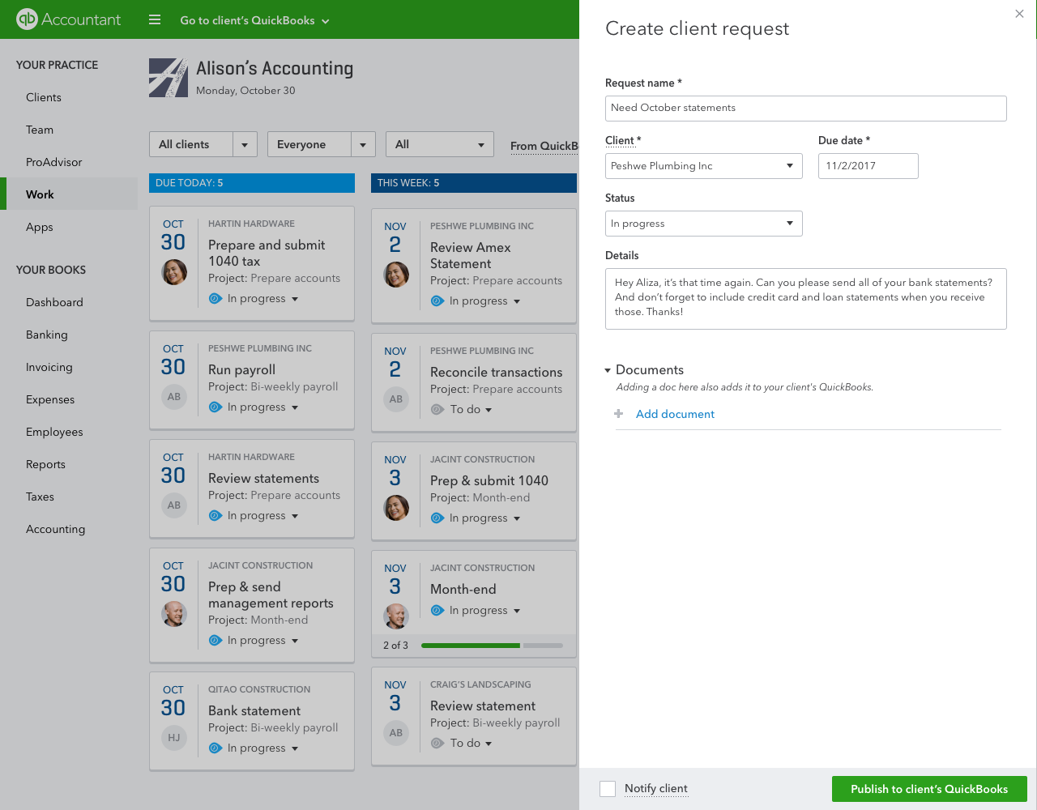Open the Run payroll task title
This screenshot has width=1037, height=810.
click(242, 369)
